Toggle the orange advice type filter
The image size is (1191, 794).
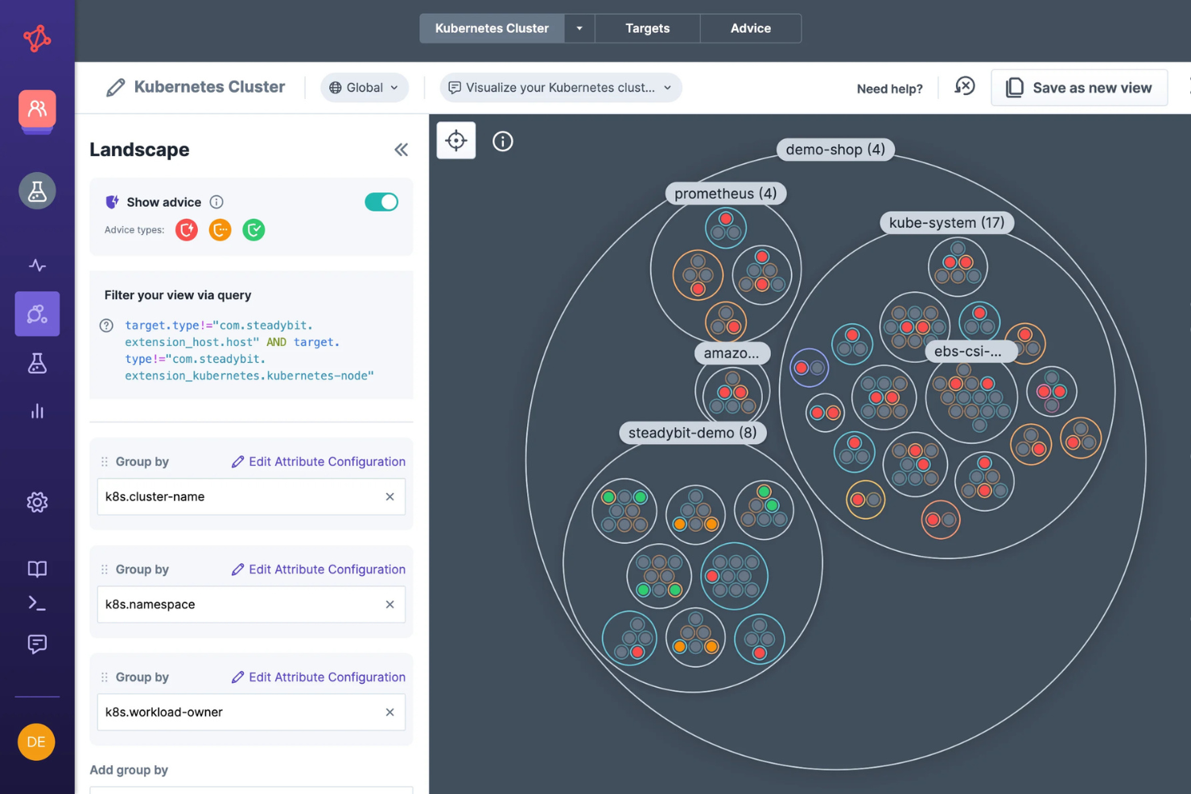click(x=220, y=230)
